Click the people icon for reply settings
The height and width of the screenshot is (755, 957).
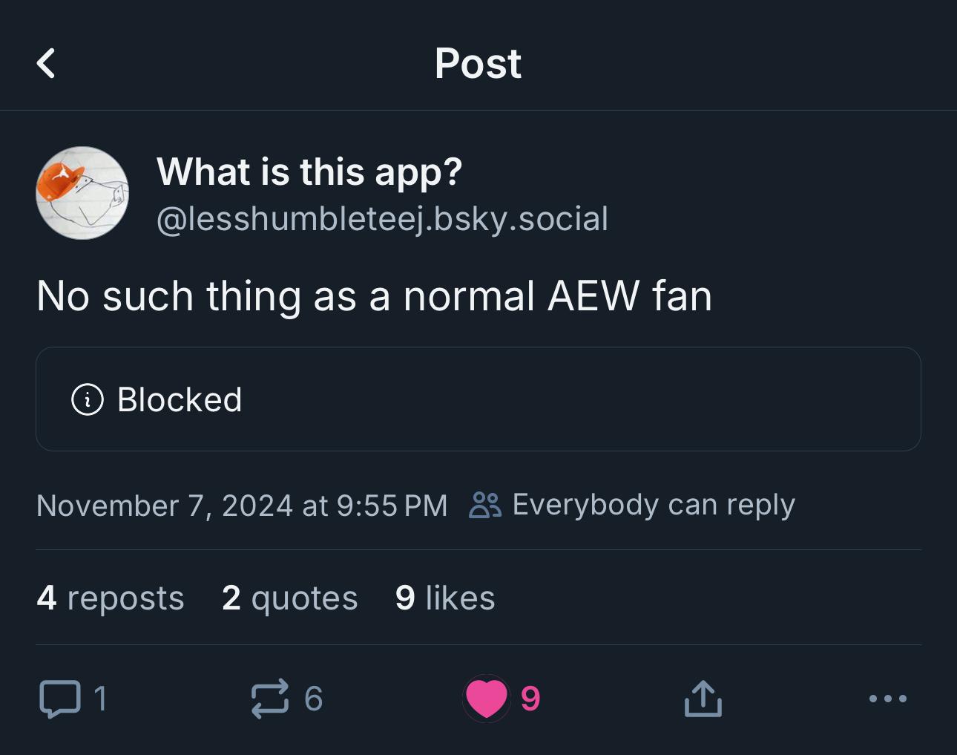coord(486,505)
